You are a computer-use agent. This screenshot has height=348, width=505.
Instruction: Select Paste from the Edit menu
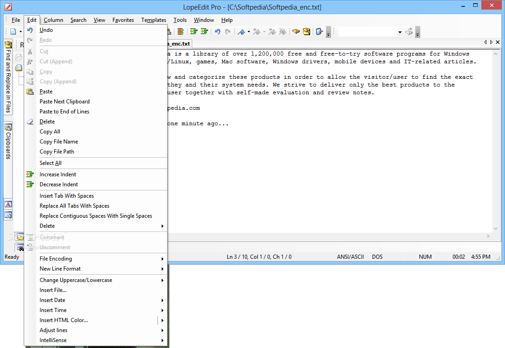click(x=96, y=92)
